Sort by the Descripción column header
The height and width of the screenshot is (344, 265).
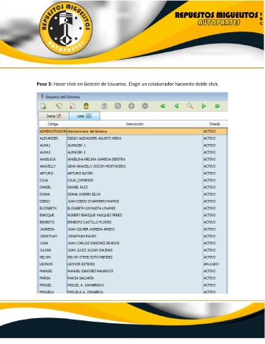point(135,124)
